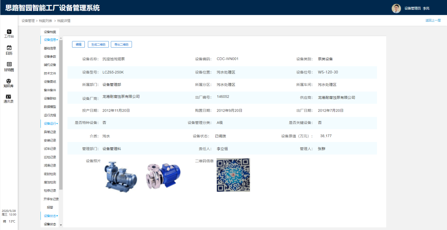The height and width of the screenshot is (230, 447).
Task: Collapse the 设备运行 section
Action: pyautogui.click(x=50, y=123)
